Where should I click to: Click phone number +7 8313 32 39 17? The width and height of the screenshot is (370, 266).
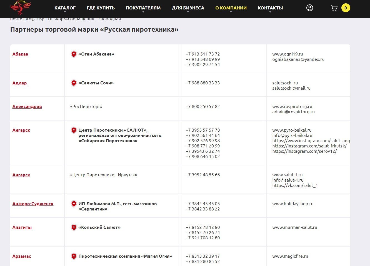(x=203, y=256)
